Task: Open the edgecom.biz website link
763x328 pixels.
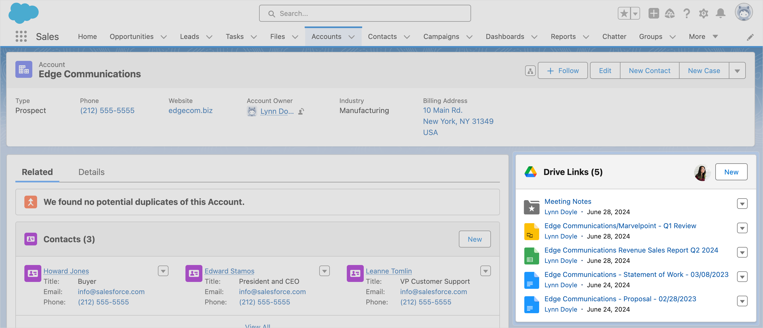Action: coord(190,110)
